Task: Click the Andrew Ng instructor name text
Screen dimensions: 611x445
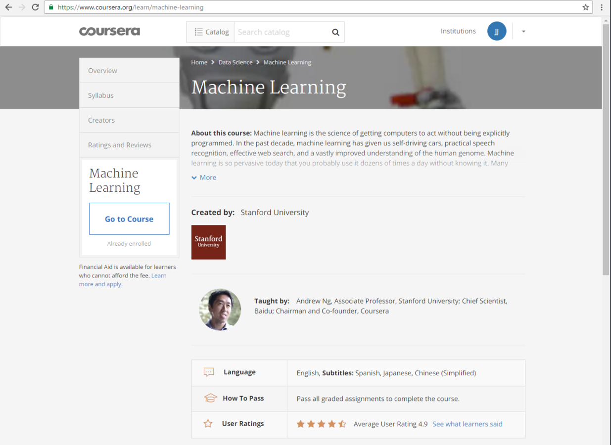Action: tap(314, 301)
